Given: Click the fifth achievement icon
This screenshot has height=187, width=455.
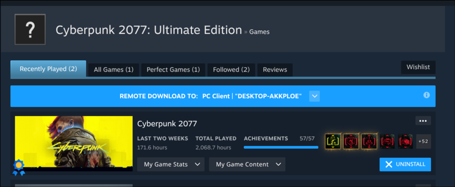Looking at the screenshot, I should pos(405,141).
